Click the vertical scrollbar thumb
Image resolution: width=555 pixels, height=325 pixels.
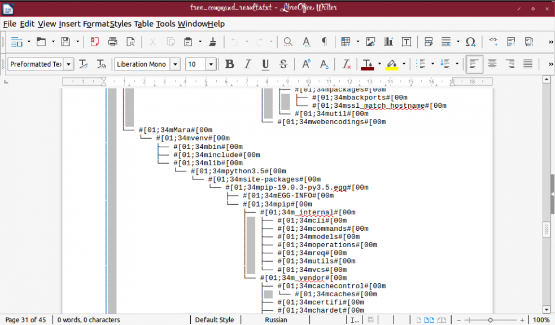click(x=546, y=229)
